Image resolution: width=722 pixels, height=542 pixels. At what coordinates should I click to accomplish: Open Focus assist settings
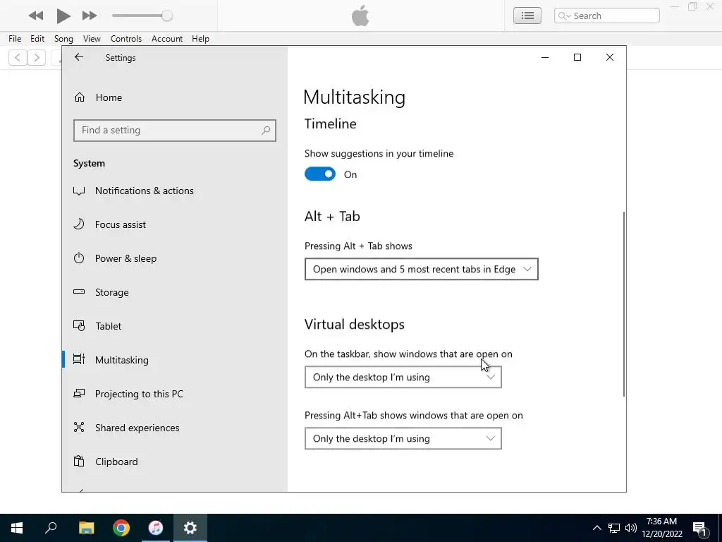175,224
